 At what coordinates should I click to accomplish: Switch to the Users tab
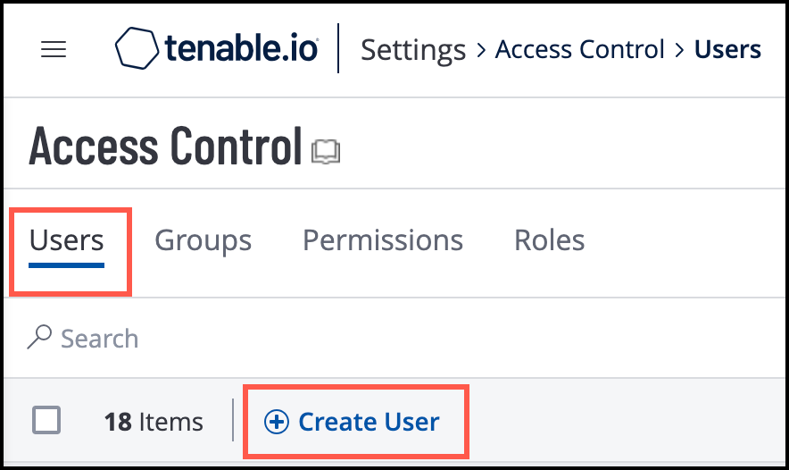pyautogui.click(x=67, y=240)
